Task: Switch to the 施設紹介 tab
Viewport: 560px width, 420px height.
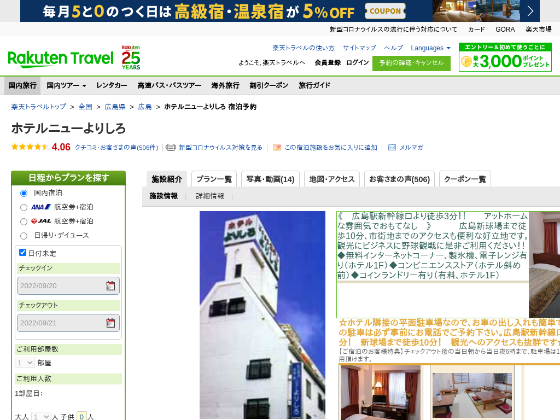Action: point(167,179)
